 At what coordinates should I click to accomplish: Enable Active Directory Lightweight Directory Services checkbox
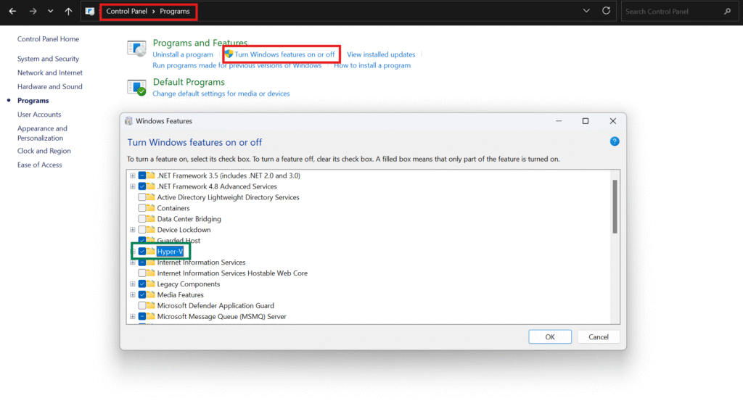pyautogui.click(x=142, y=197)
